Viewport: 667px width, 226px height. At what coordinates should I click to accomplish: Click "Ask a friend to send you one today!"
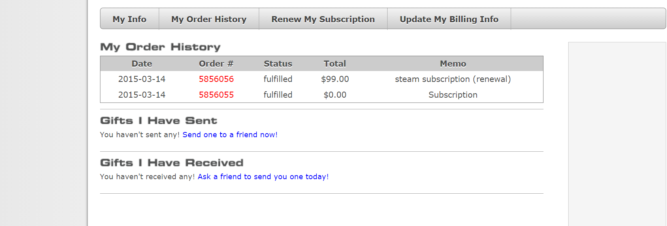[x=263, y=177]
